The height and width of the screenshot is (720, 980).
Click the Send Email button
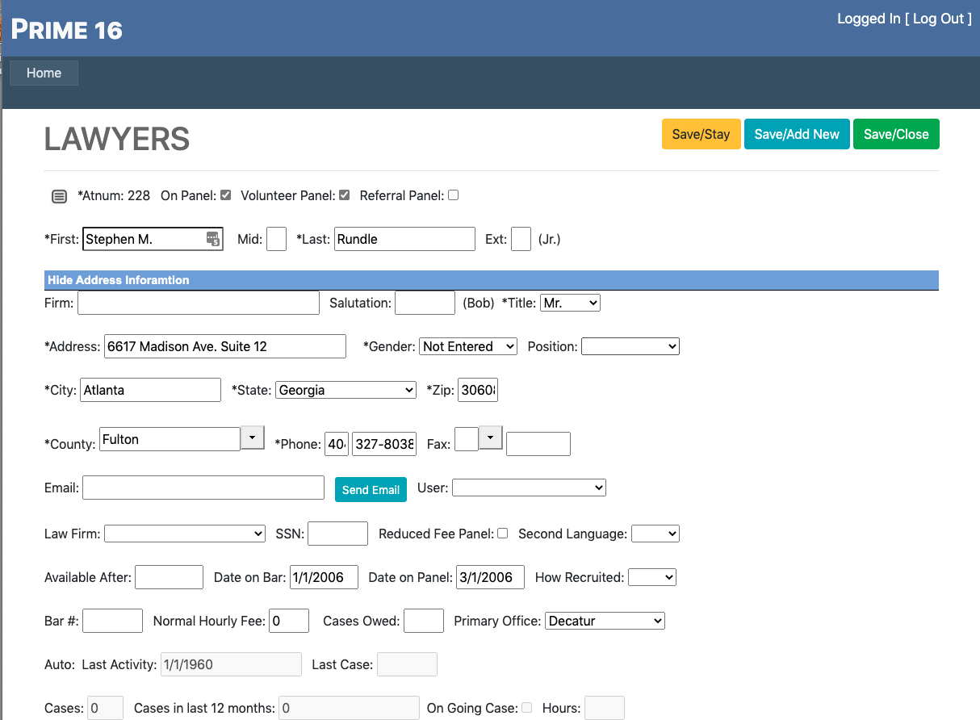pos(371,489)
